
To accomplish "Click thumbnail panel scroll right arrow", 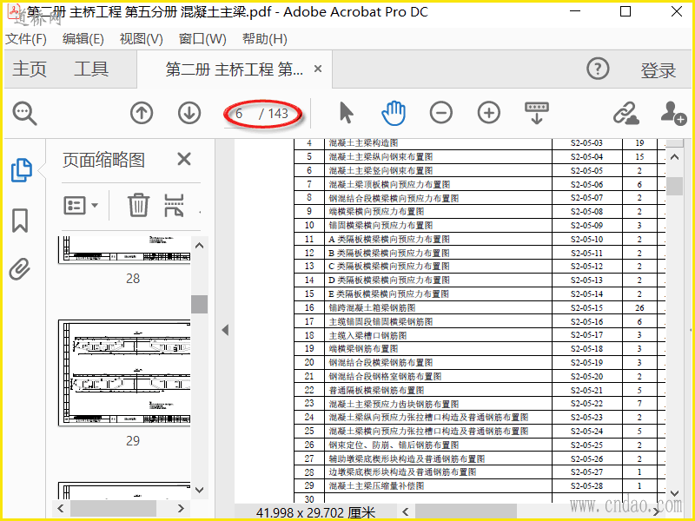I will (181, 508).
